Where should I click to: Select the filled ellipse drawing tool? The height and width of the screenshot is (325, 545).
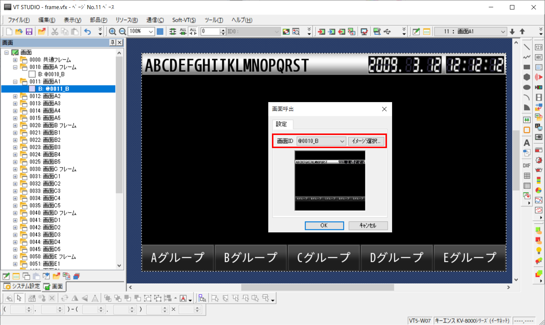click(x=526, y=87)
